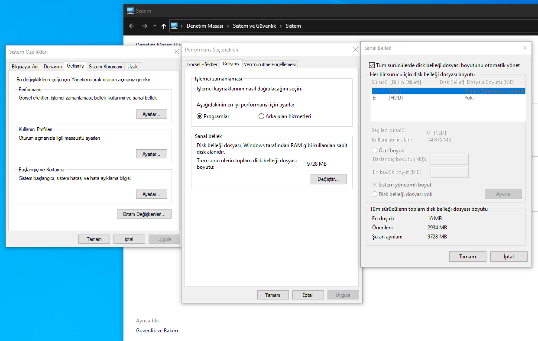Open the recent locations dropdown chevron
This screenshot has width=538, height=341.
point(155,26)
